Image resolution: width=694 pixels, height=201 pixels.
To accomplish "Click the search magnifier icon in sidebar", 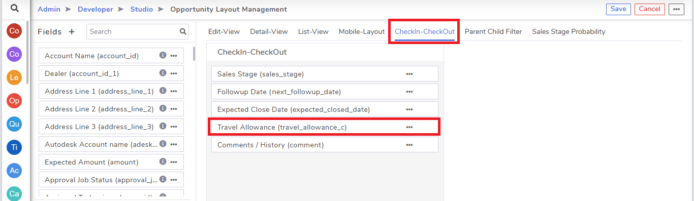I will [15, 8].
